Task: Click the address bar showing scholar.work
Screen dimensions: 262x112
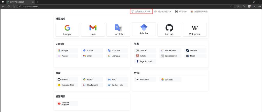Action: click(x=124, y=6)
